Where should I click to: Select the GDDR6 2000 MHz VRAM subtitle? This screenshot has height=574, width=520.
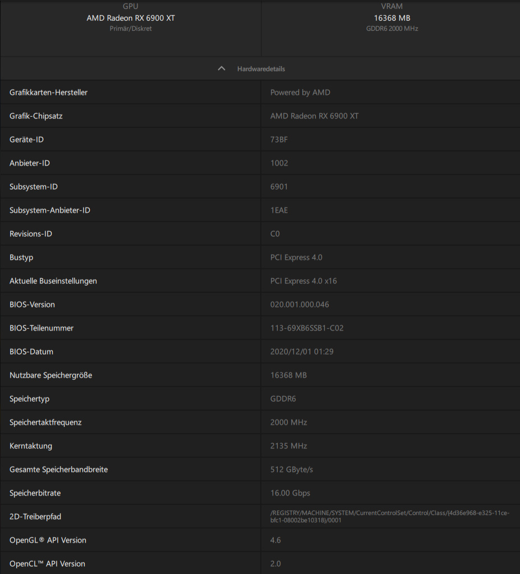coord(392,29)
